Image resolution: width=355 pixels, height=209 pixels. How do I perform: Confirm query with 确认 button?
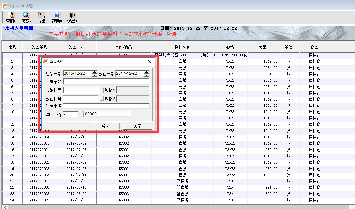coord(105,126)
